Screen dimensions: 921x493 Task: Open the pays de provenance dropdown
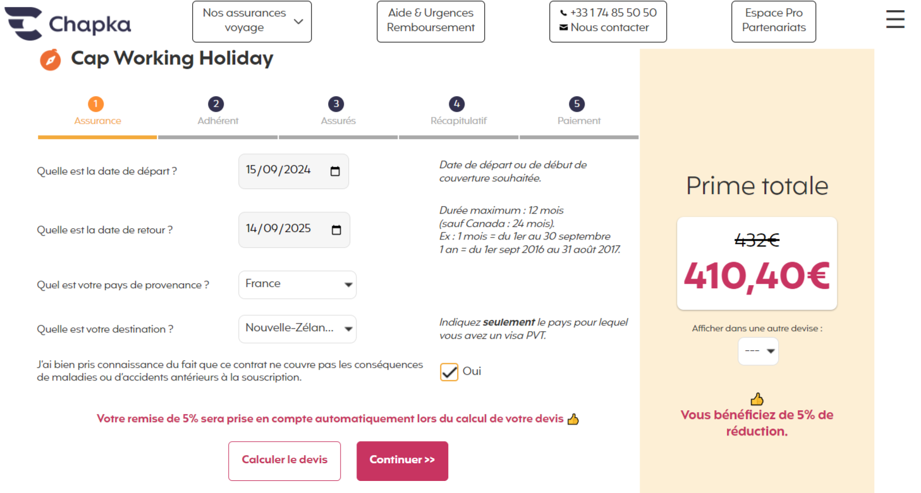[297, 284]
